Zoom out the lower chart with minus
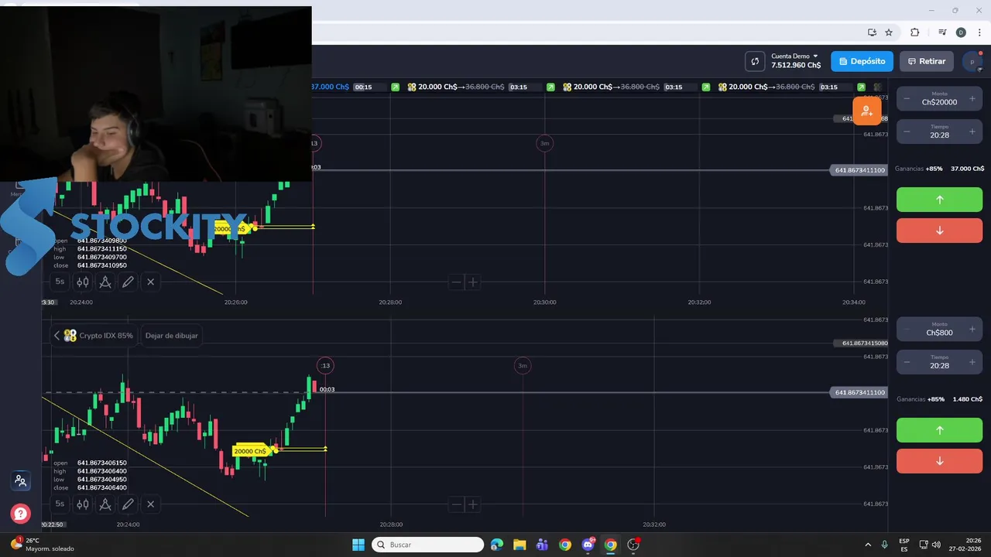This screenshot has height=557, width=991. [456, 504]
